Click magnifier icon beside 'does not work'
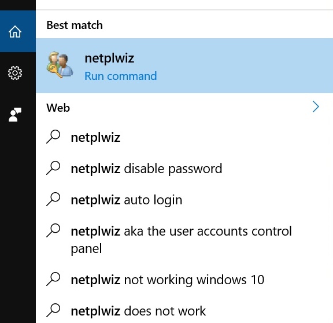 [x=53, y=310]
